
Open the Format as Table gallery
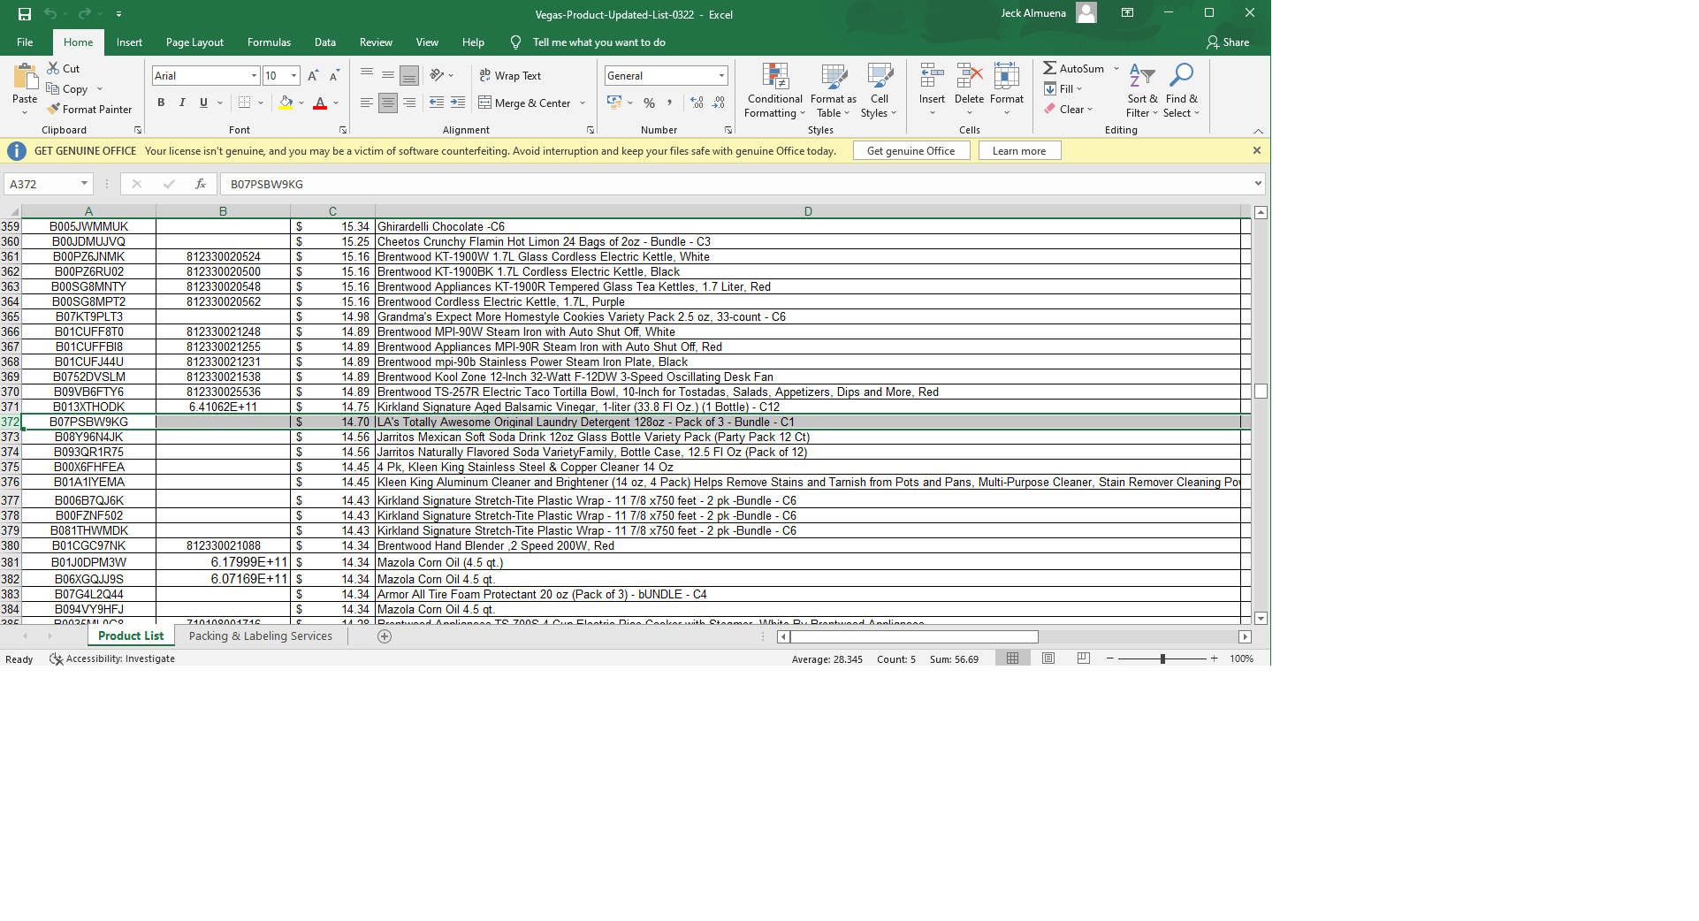tap(834, 90)
